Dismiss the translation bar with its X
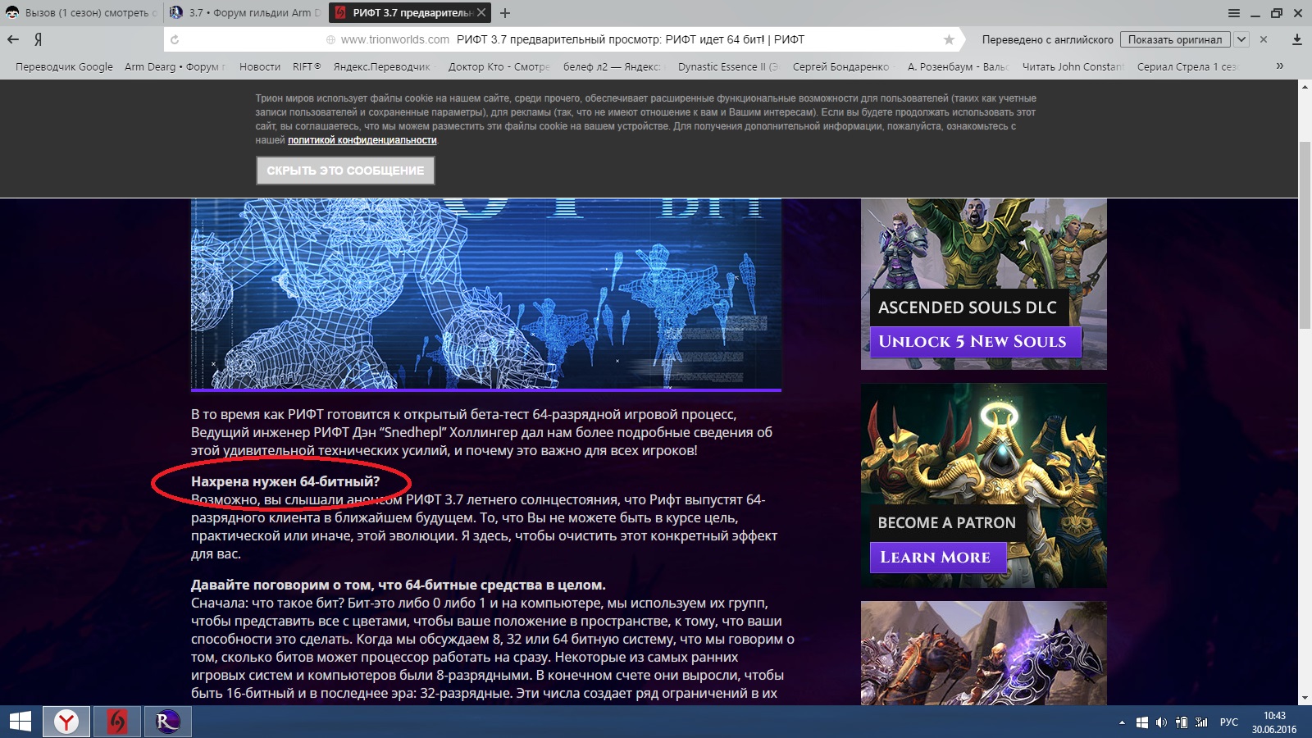 [x=1264, y=39]
